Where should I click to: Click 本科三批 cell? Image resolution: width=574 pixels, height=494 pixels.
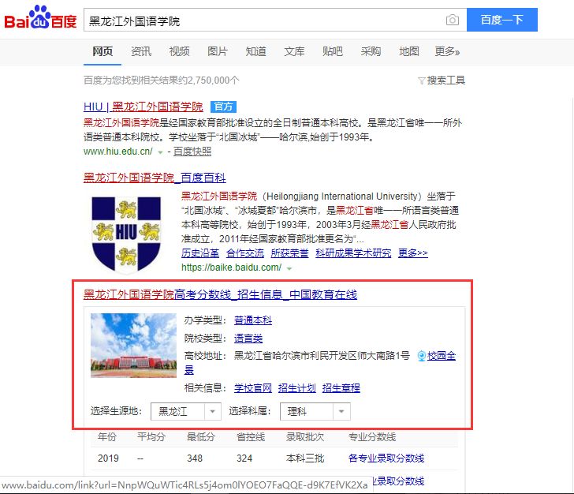(x=305, y=458)
